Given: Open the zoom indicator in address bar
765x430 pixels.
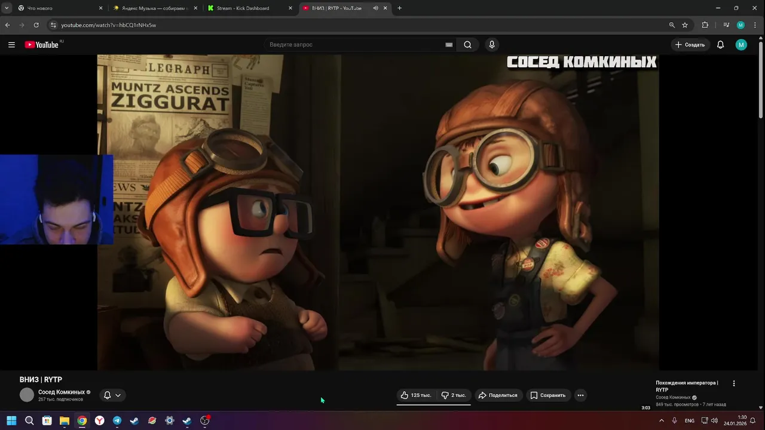Looking at the screenshot, I should pyautogui.click(x=672, y=25).
